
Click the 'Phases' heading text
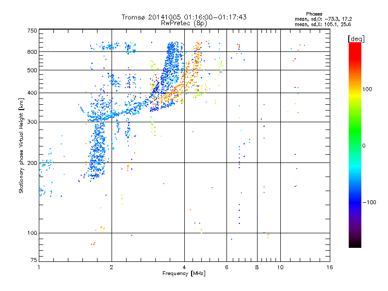pyautogui.click(x=314, y=14)
